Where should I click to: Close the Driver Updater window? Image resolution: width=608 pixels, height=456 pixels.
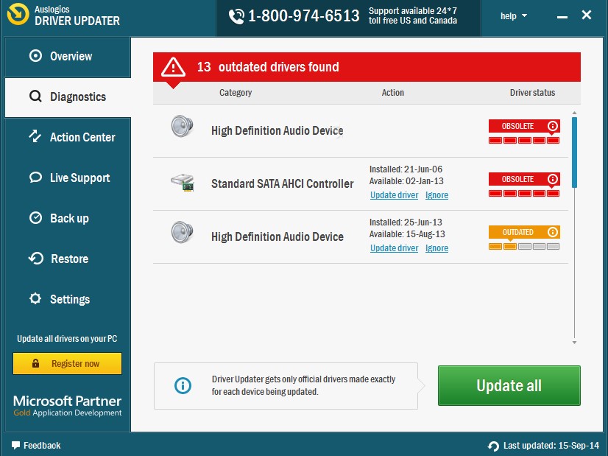587,15
